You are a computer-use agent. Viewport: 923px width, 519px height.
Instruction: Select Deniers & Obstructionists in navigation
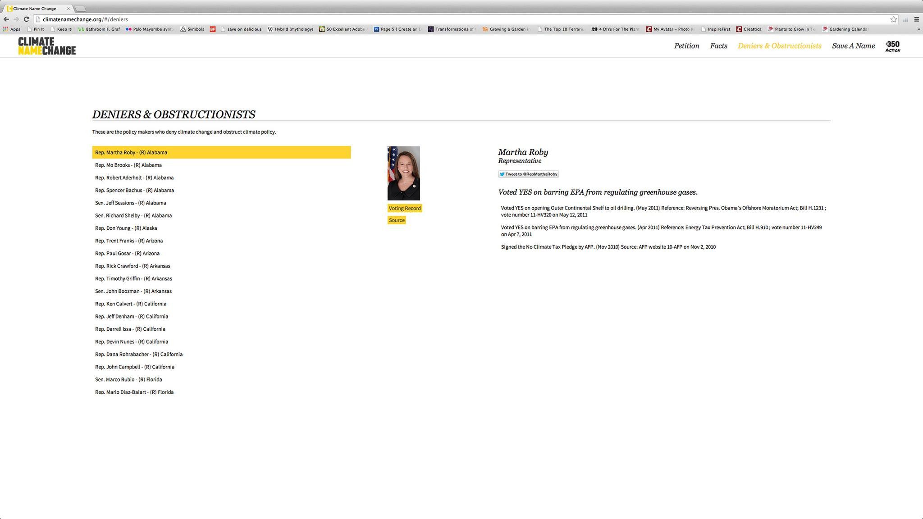(x=779, y=46)
